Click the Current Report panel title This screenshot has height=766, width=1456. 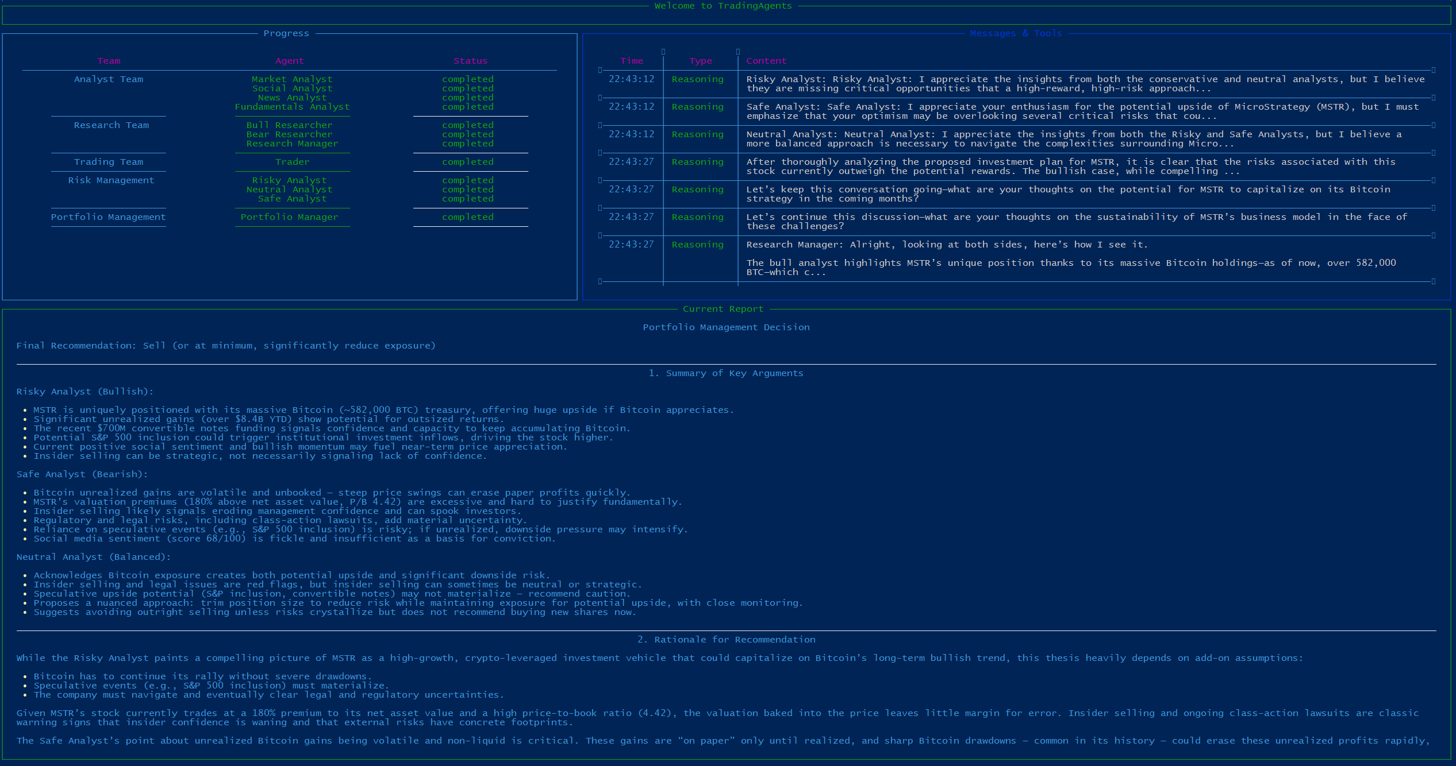coord(723,309)
